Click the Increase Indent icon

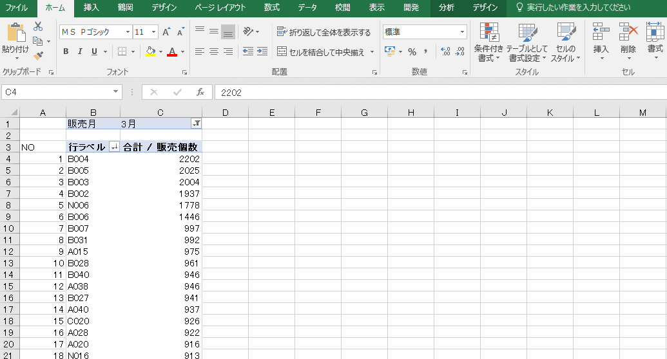coord(262,51)
